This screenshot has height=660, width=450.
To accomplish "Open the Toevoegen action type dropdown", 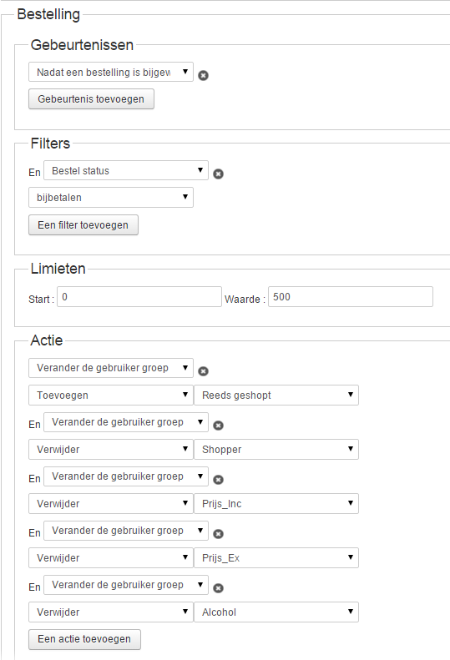I will pos(111,395).
